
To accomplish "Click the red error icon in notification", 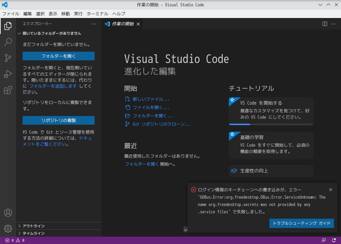I will pyautogui.click(x=193, y=190).
